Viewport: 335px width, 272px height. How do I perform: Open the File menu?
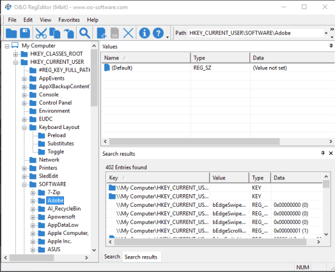[12, 20]
